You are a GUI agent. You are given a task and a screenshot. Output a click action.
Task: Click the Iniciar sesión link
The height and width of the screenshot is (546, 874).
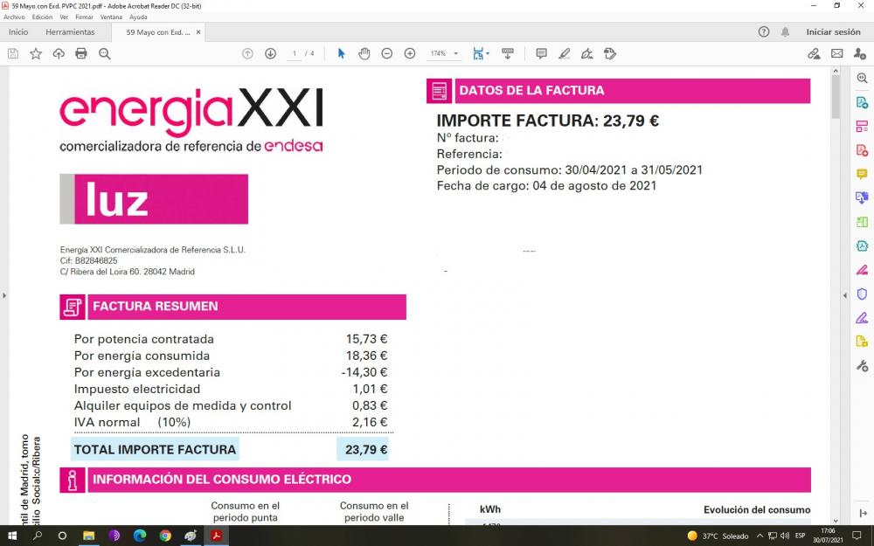[833, 31]
